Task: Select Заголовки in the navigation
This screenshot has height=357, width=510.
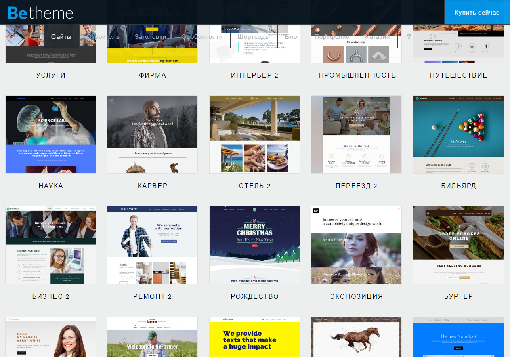Action: coord(151,37)
